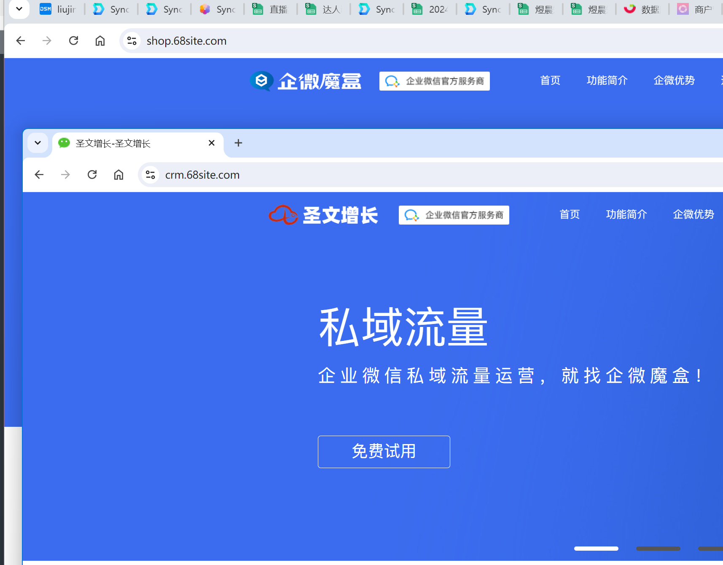The height and width of the screenshot is (565, 723).
Task: Expand tab search dropdown in front window
Action: (38, 143)
